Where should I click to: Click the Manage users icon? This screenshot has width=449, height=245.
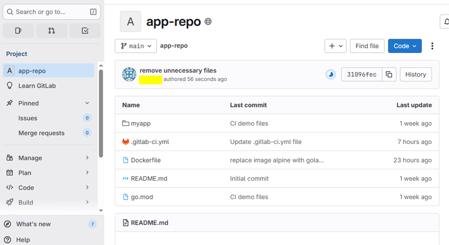[x=10, y=158]
